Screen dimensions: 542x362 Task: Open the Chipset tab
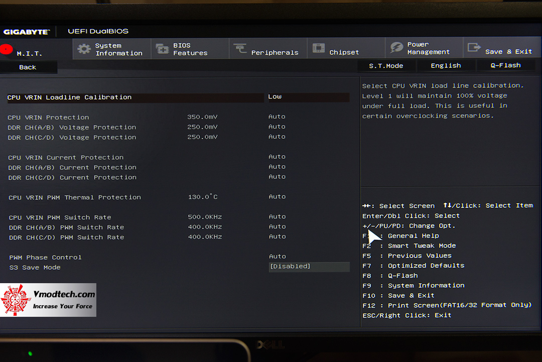coord(346,48)
